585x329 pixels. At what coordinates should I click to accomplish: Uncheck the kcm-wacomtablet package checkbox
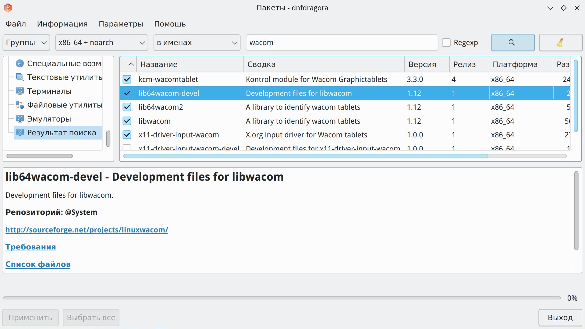[x=127, y=80]
